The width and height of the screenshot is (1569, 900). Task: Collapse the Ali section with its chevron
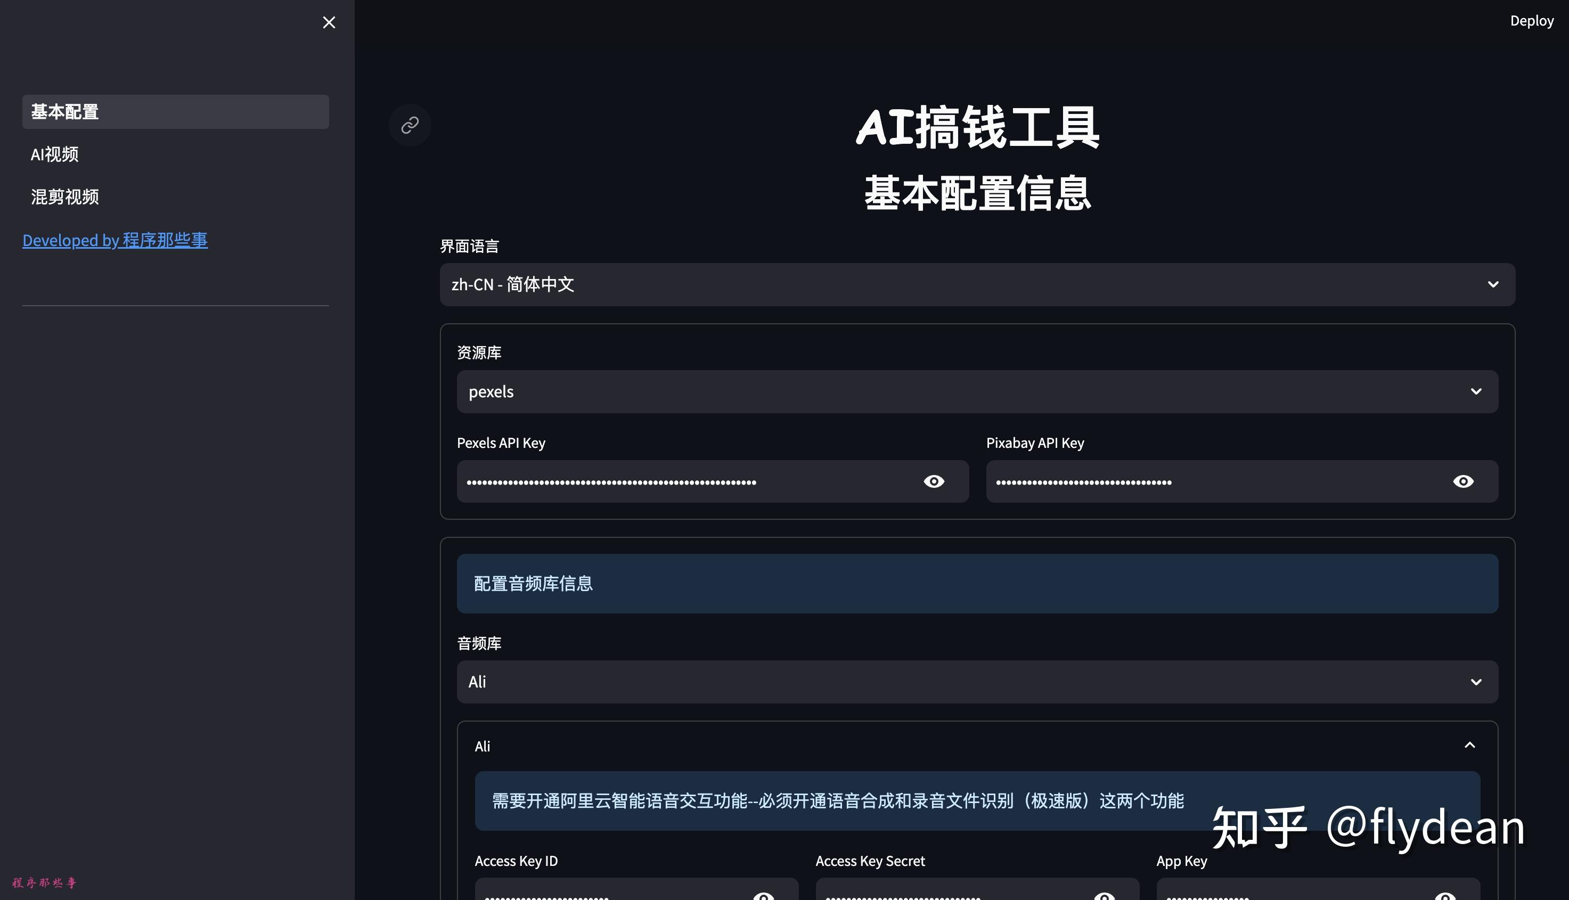tap(1470, 746)
